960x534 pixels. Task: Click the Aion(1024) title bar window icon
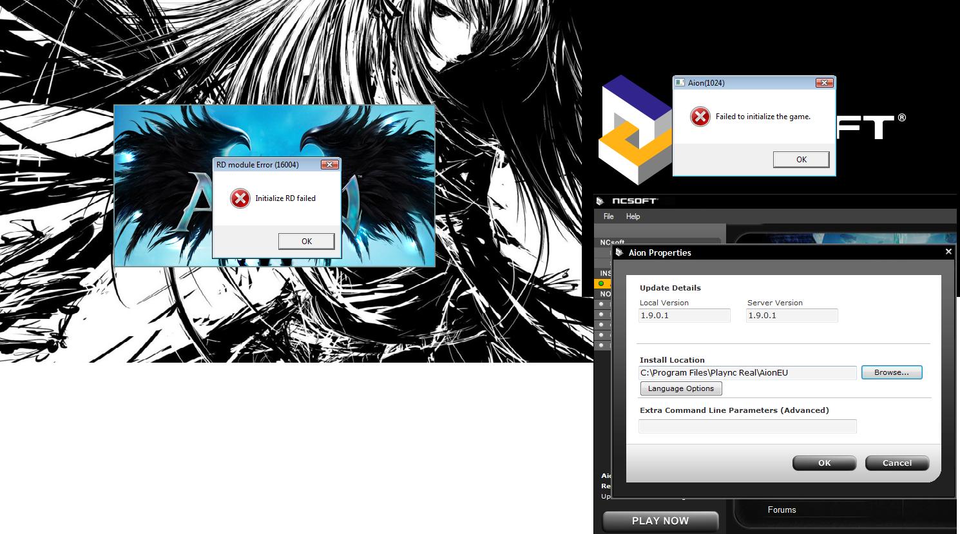[680, 82]
